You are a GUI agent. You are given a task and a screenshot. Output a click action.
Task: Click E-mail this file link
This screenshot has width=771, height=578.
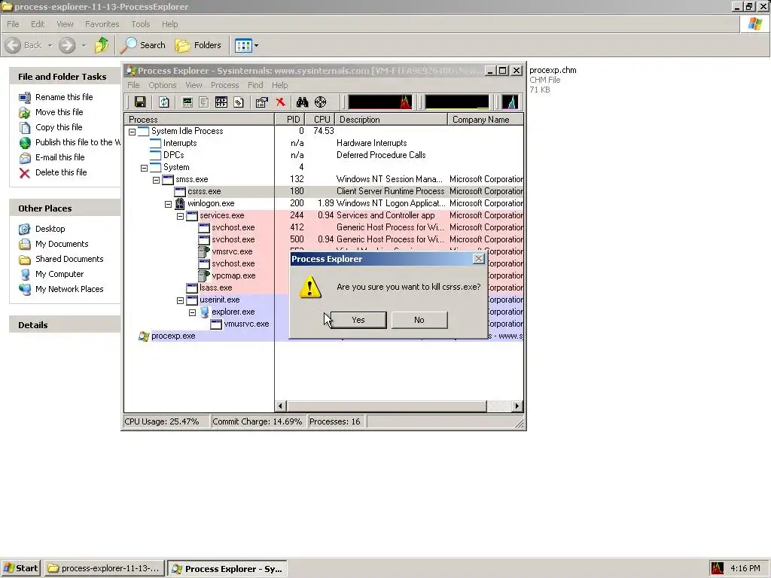(60, 157)
